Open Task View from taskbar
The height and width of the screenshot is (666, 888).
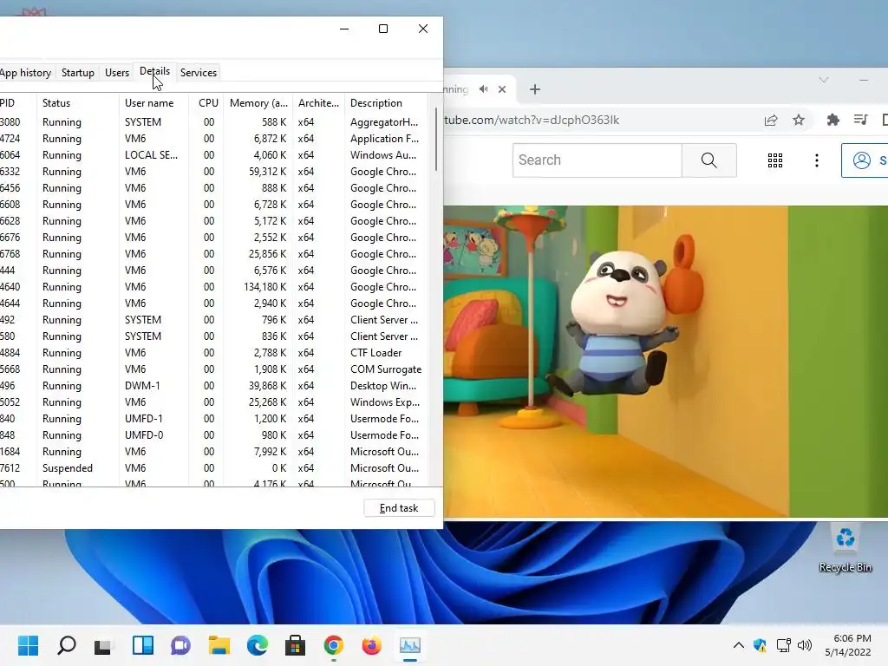[103, 645]
